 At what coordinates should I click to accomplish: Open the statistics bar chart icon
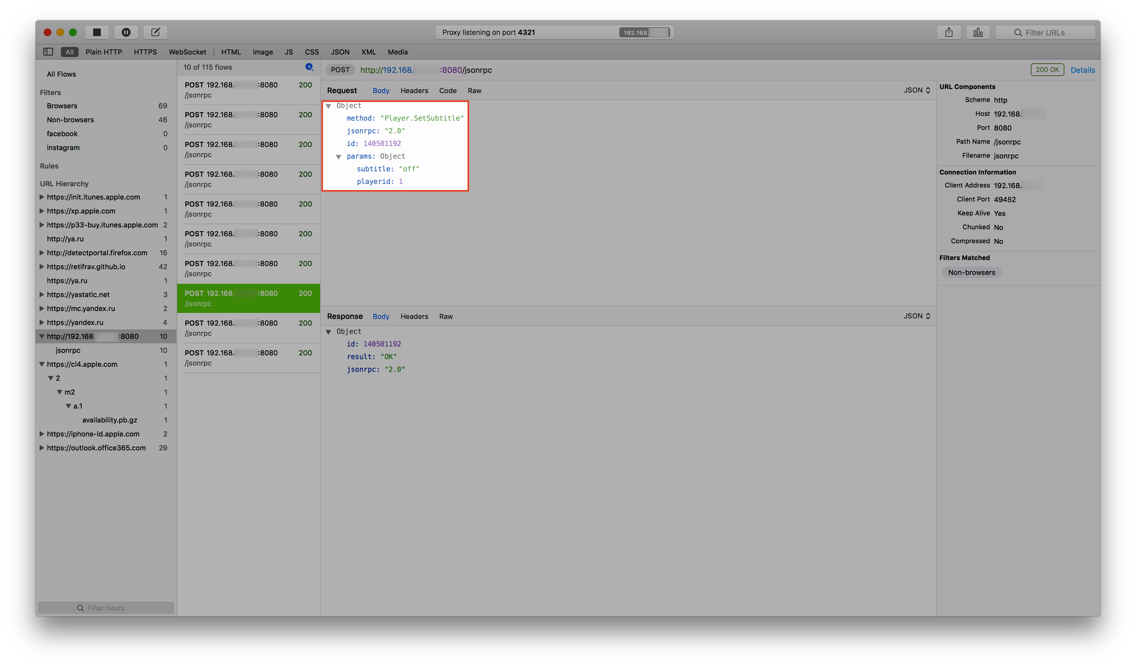coord(978,32)
